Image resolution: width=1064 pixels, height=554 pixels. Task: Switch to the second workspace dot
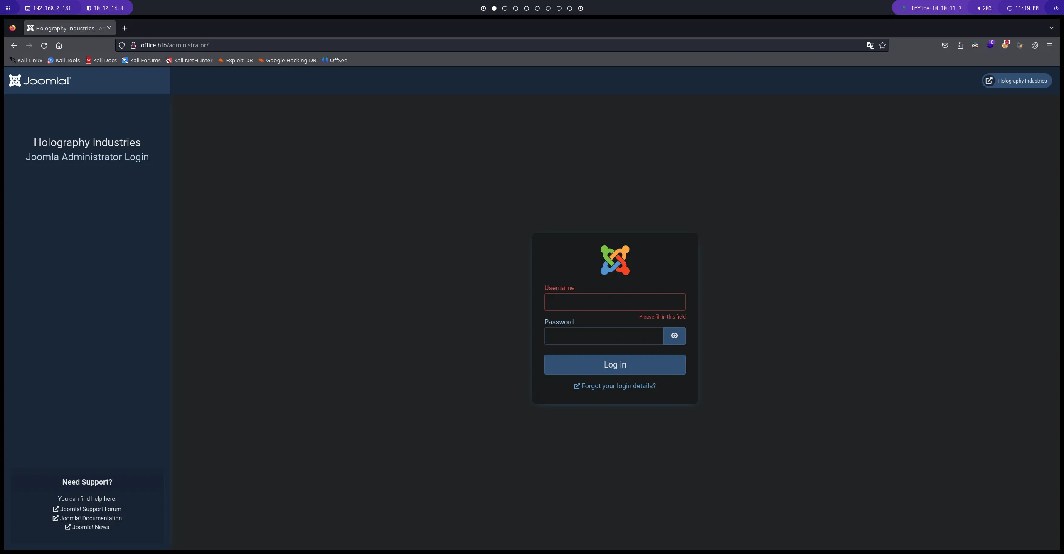point(494,8)
